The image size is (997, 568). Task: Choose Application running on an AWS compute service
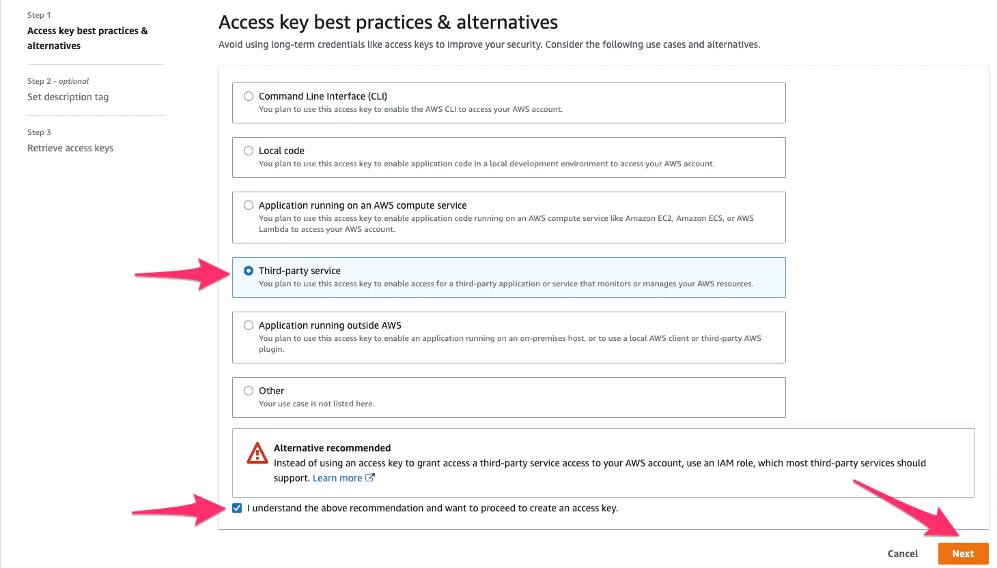(249, 205)
